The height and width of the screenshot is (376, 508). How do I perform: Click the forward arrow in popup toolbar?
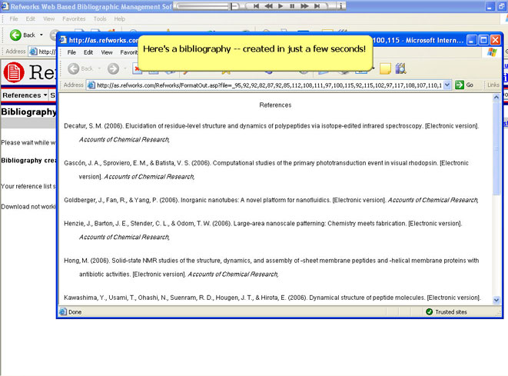click(x=113, y=68)
